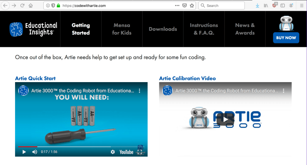
Task: Open the ad blocker extension with badge
Action: (x=275, y=5)
